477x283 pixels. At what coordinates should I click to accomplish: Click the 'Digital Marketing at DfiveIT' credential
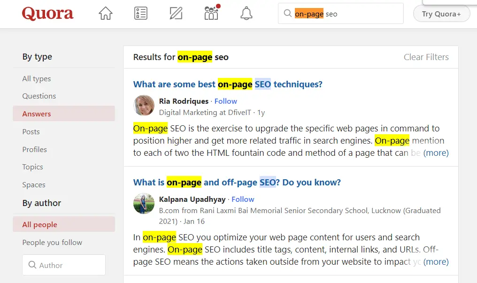[205, 113]
